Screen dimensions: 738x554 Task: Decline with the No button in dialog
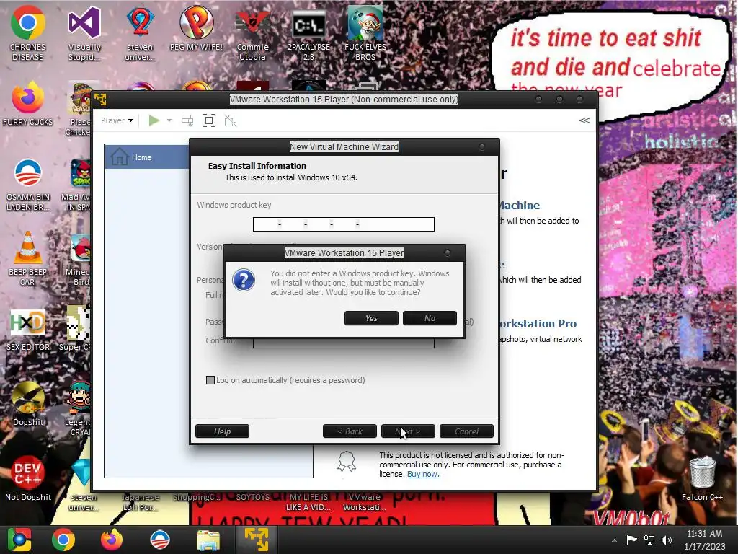click(x=430, y=318)
